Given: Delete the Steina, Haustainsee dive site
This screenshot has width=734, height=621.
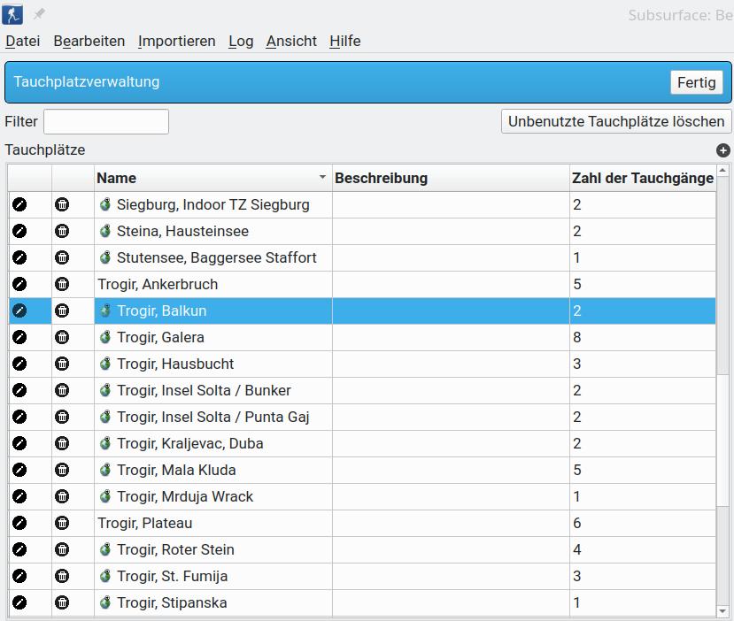Looking at the screenshot, I should click(x=62, y=231).
